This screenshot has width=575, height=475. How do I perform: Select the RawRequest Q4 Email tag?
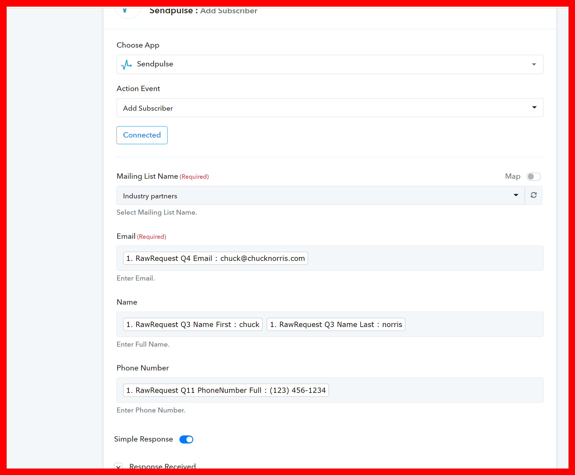215,258
